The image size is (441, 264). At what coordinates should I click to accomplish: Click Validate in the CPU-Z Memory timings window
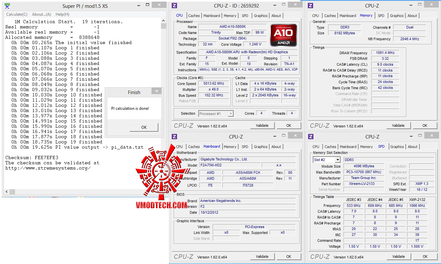(x=398, y=125)
